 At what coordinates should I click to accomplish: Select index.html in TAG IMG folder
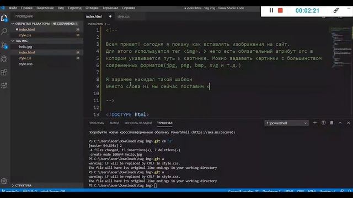(47, 52)
